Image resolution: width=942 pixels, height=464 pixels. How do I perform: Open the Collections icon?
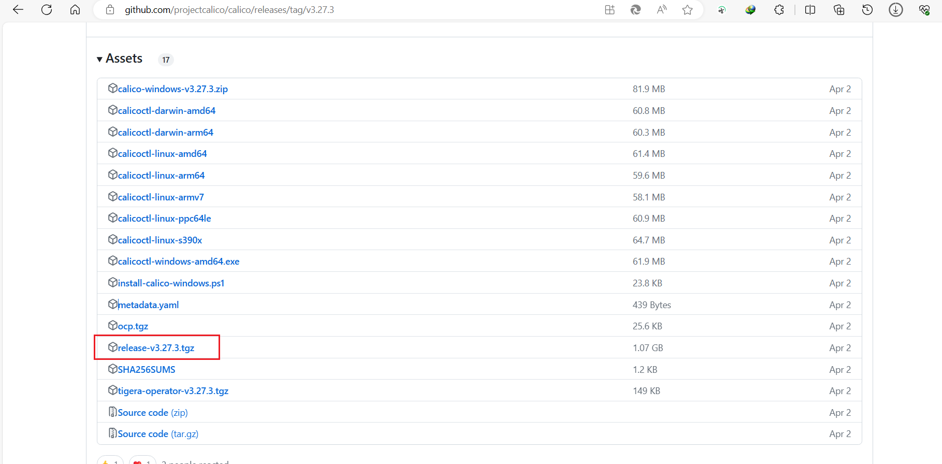coord(839,10)
